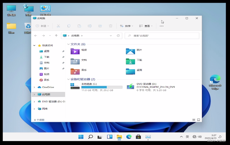Click the Rename icon in toolbar
Viewport: 230px width, 145px height.
(90, 26)
